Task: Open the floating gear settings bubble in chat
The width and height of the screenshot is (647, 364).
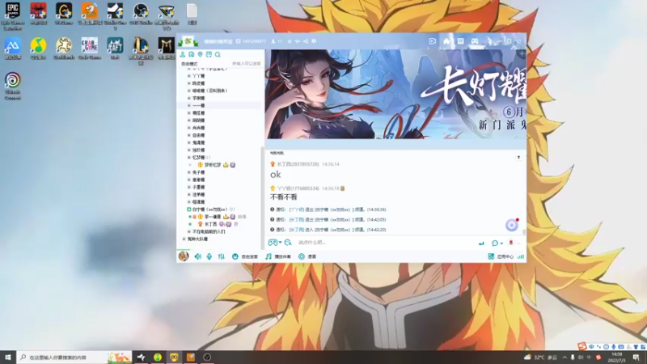Action: click(512, 225)
